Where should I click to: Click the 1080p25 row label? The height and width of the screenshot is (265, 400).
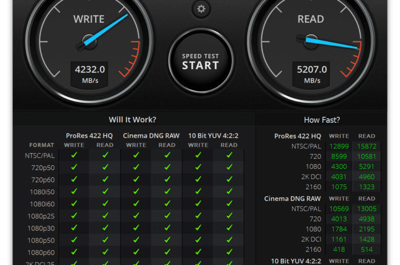point(41,216)
